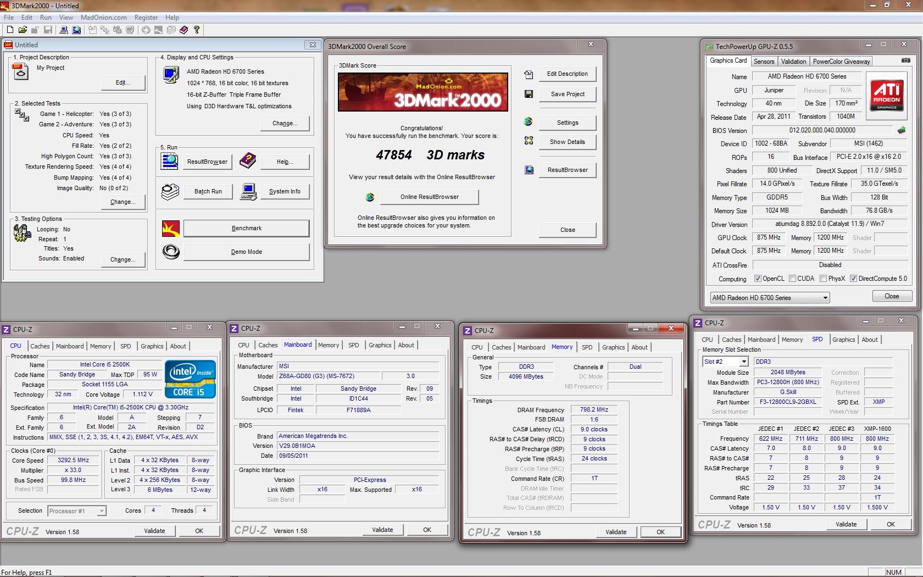Open the File menu
923x577 pixels.
[9, 18]
